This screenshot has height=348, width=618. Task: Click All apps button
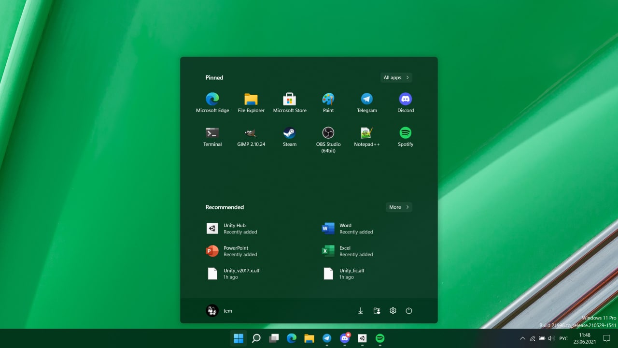pyautogui.click(x=396, y=77)
